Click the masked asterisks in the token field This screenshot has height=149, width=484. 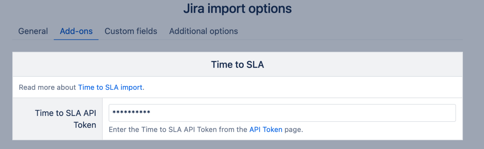[131, 113]
